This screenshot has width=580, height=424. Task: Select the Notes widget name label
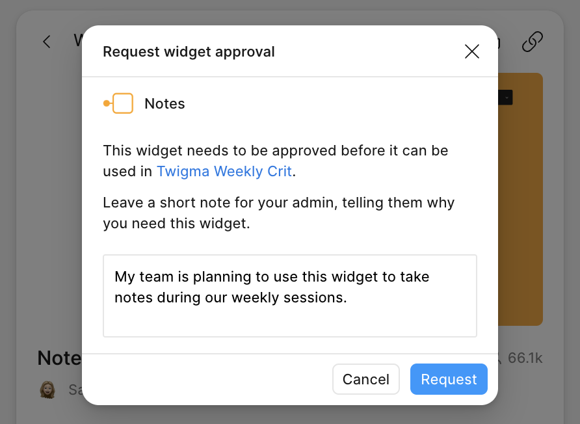click(x=165, y=103)
